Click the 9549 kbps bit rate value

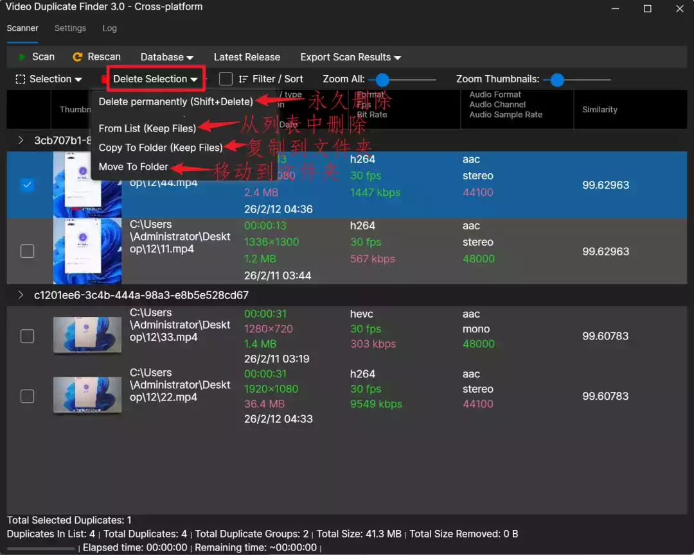(376, 404)
